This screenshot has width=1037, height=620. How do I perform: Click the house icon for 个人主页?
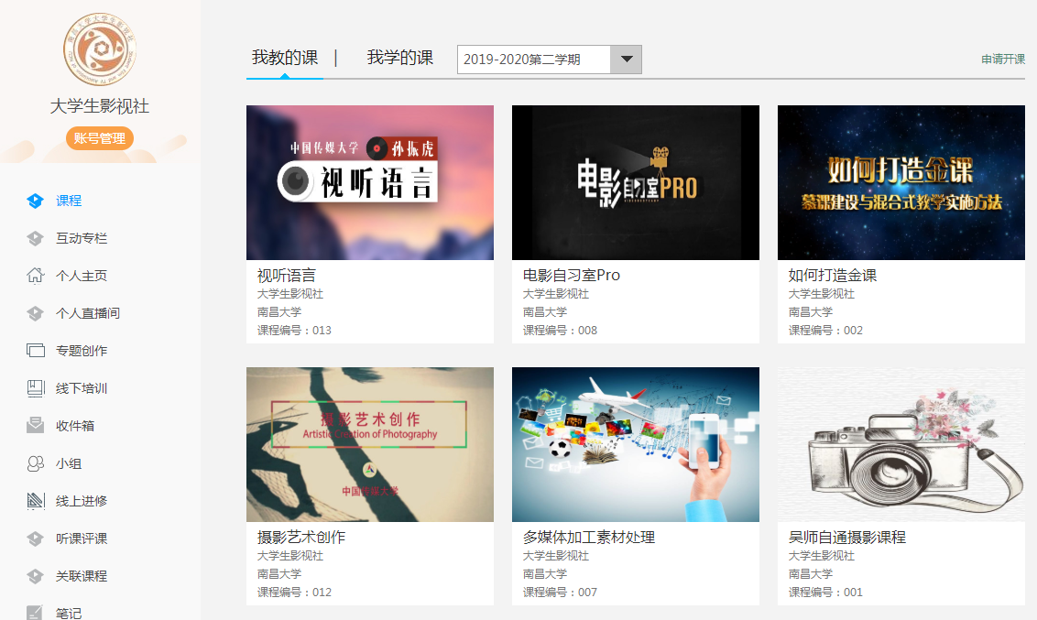[36, 276]
